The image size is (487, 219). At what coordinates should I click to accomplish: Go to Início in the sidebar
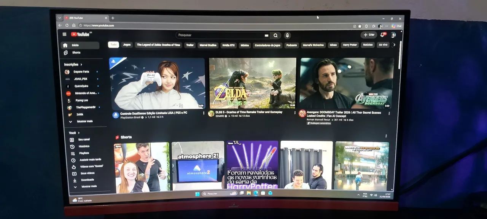coord(80,45)
